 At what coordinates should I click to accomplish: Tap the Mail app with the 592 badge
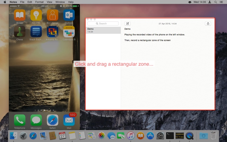tap(69, 120)
